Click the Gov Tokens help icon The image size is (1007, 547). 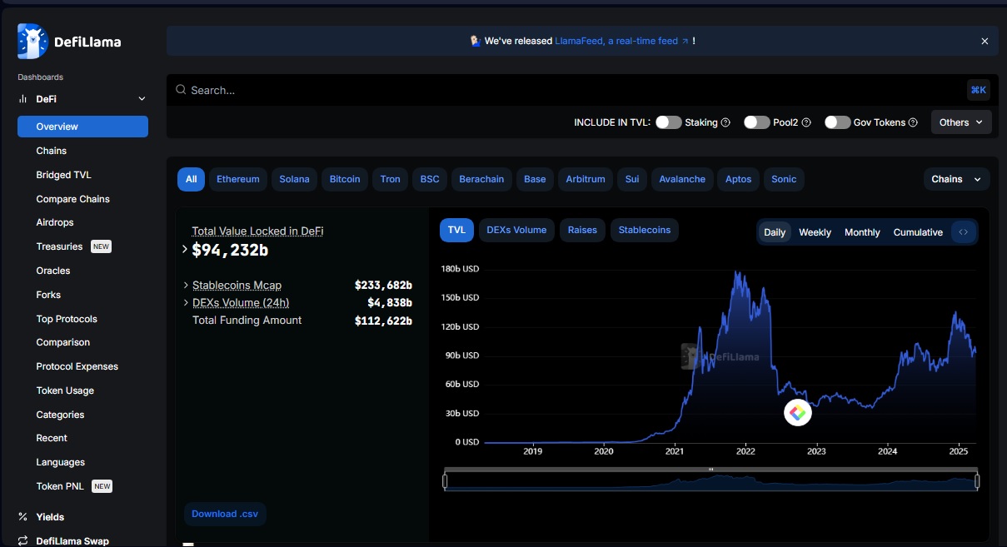(x=913, y=122)
